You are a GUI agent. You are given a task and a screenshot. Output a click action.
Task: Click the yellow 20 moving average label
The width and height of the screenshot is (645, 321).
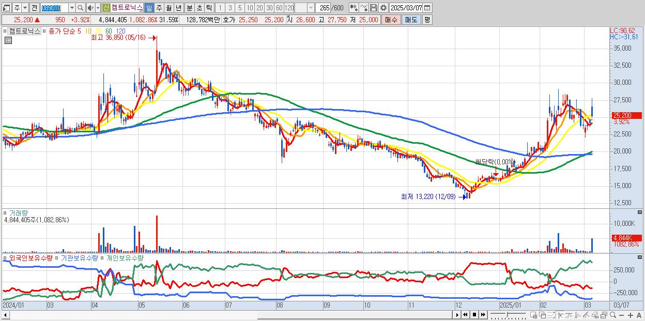[x=99, y=31]
